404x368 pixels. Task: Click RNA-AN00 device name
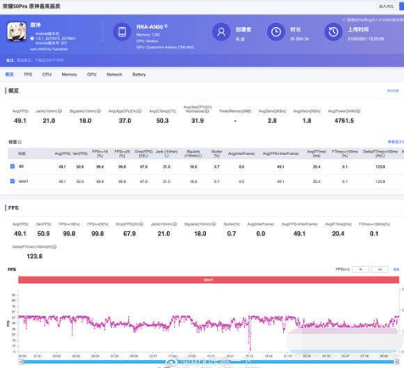pyautogui.click(x=150, y=27)
